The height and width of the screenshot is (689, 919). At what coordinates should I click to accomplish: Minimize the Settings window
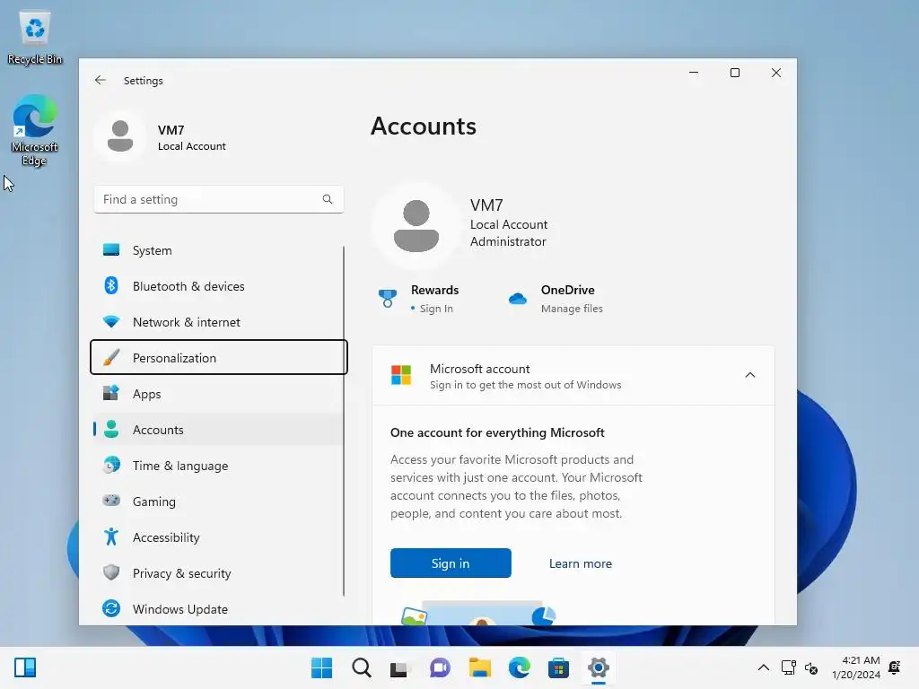(x=694, y=73)
